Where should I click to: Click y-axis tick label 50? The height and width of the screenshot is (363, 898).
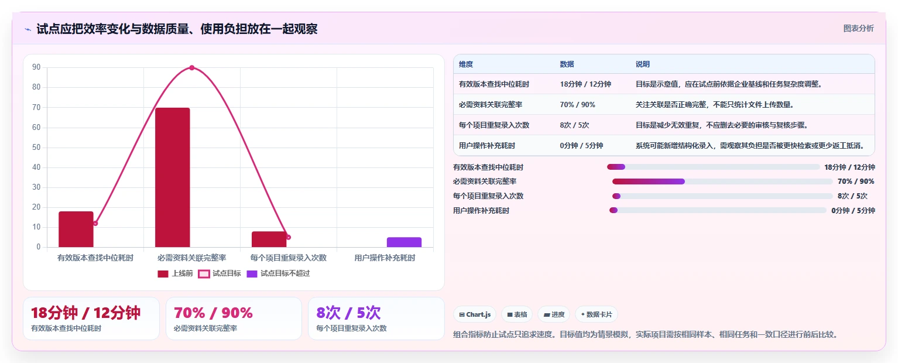coord(36,147)
